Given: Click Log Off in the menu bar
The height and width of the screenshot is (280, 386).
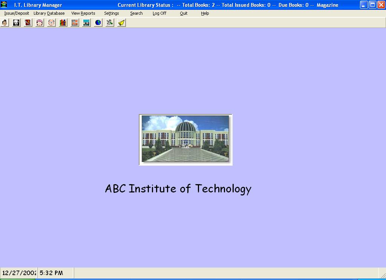Looking at the screenshot, I should click(159, 13).
